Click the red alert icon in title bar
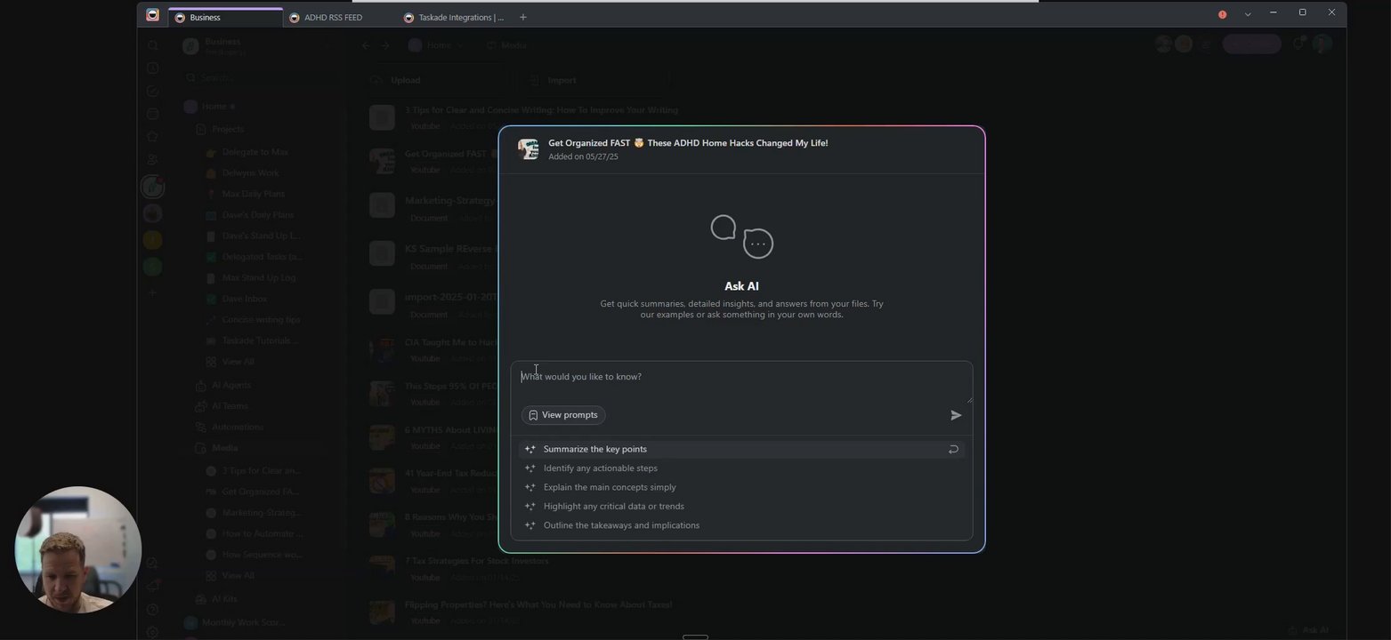 [1222, 14]
